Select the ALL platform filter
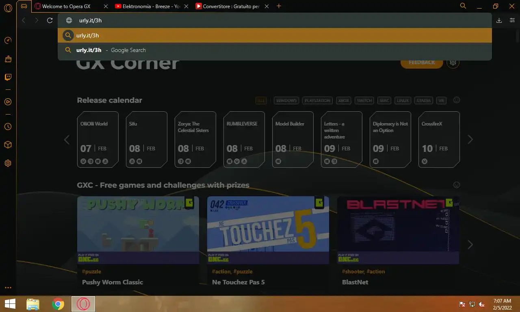The width and height of the screenshot is (520, 312). [261, 100]
